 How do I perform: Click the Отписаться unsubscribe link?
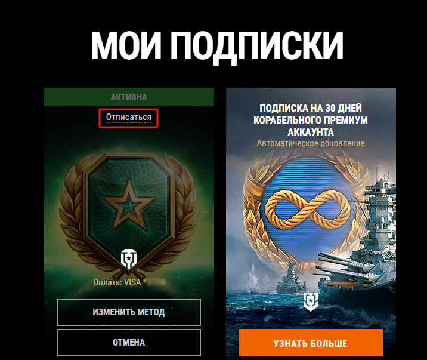click(x=129, y=118)
